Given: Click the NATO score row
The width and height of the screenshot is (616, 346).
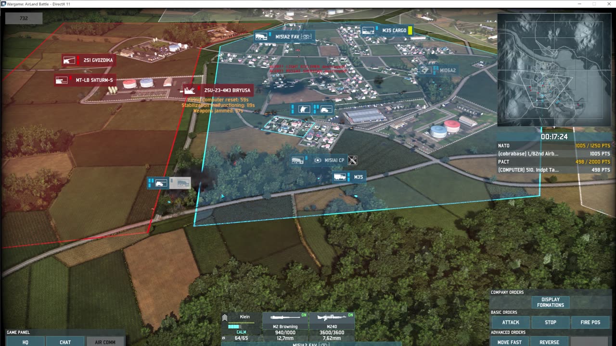Looking at the screenshot, I should coord(554,146).
